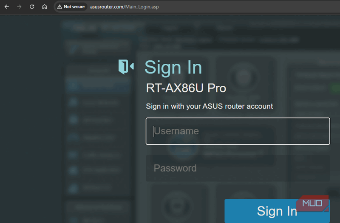Image resolution: width=340 pixels, height=223 pixels.
Task: Click the RT-AX86U Pro model name
Action: coord(186,88)
